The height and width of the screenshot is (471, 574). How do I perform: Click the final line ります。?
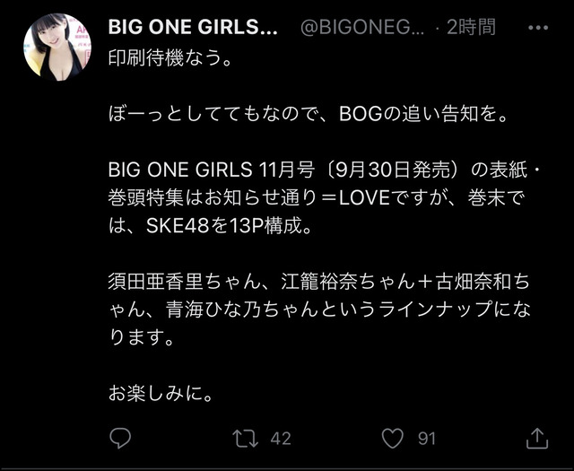click(142, 337)
